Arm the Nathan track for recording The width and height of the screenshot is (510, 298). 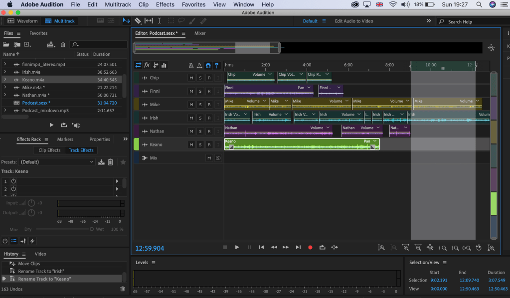pos(209,132)
